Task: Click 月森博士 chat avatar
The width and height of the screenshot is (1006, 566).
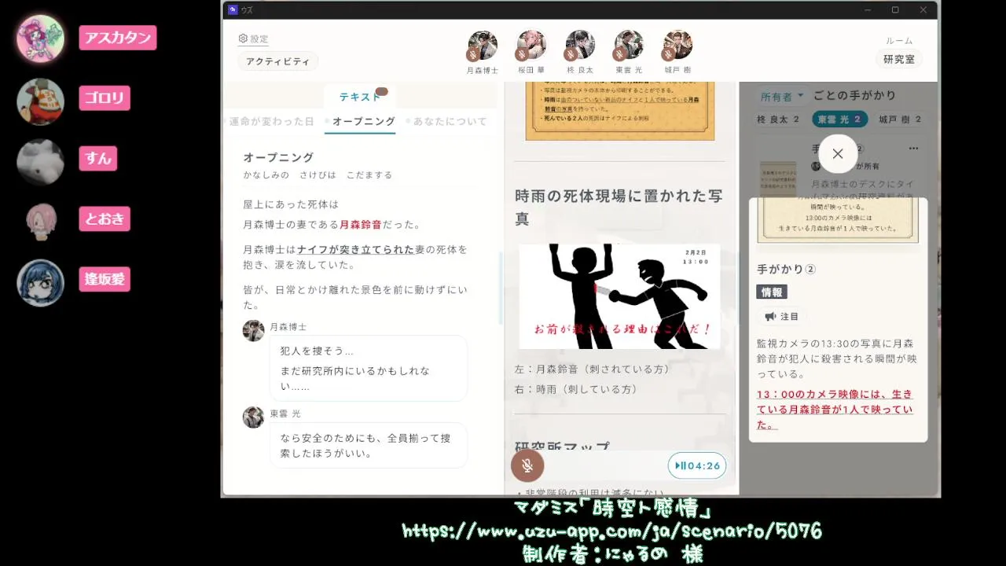Action: [253, 330]
